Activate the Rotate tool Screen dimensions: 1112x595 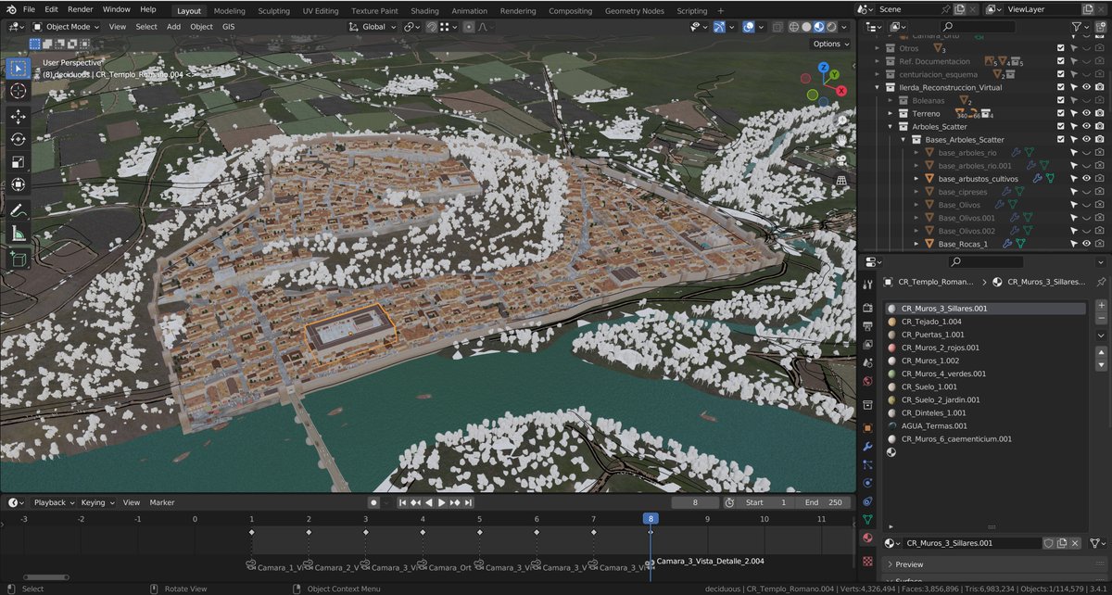[18, 139]
